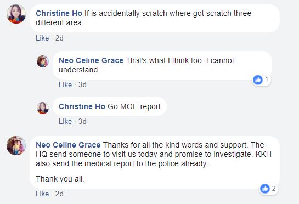Open reaction count 2 on 'Thank you all' comment
Image resolution: width=299 pixels, height=204 pixels.
pyautogui.click(x=274, y=189)
